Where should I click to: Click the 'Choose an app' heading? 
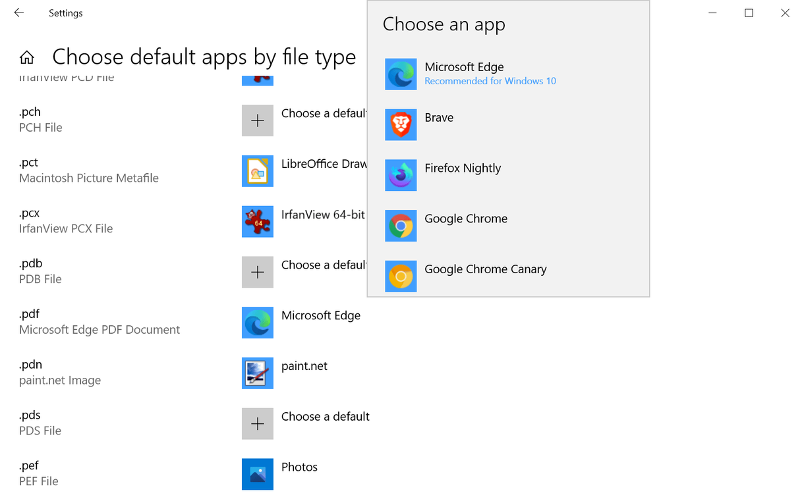[444, 24]
